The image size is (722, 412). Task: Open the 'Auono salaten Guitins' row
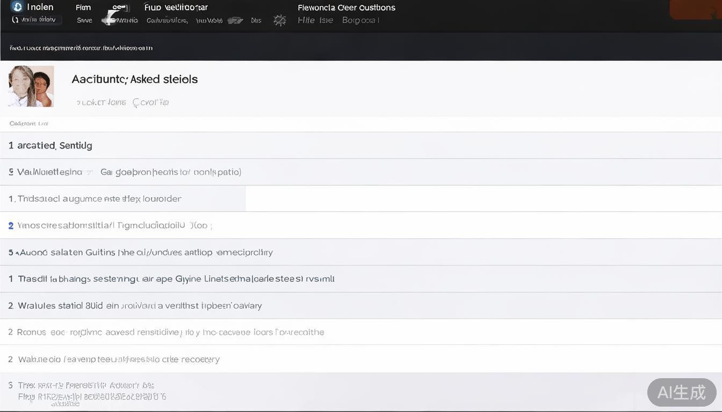pyautogui.click(x=141, y=252)
